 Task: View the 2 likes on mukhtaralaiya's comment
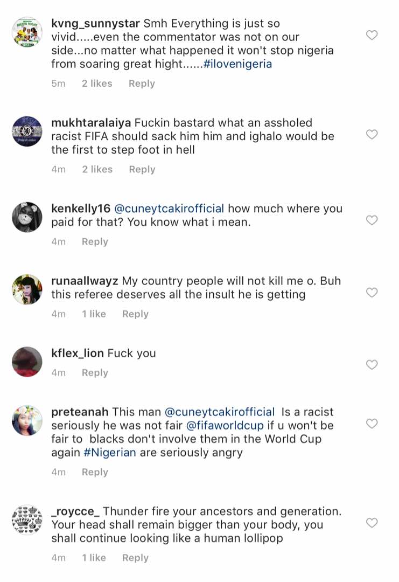(97, 169)
